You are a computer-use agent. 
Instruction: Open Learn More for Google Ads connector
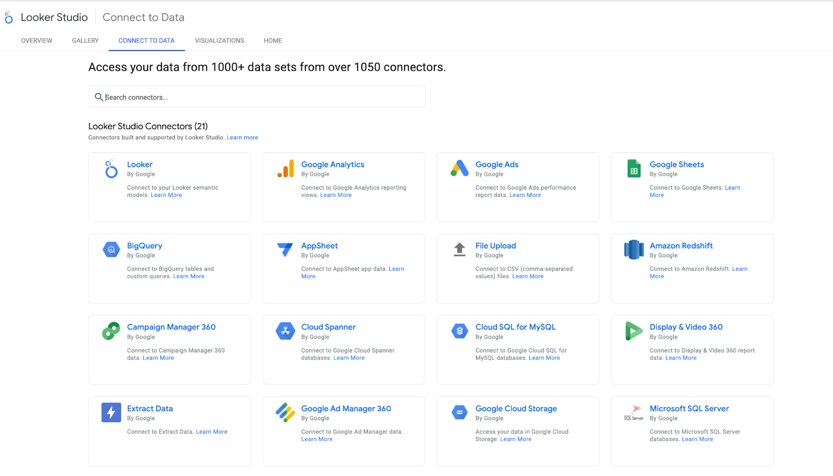point(525,195)
